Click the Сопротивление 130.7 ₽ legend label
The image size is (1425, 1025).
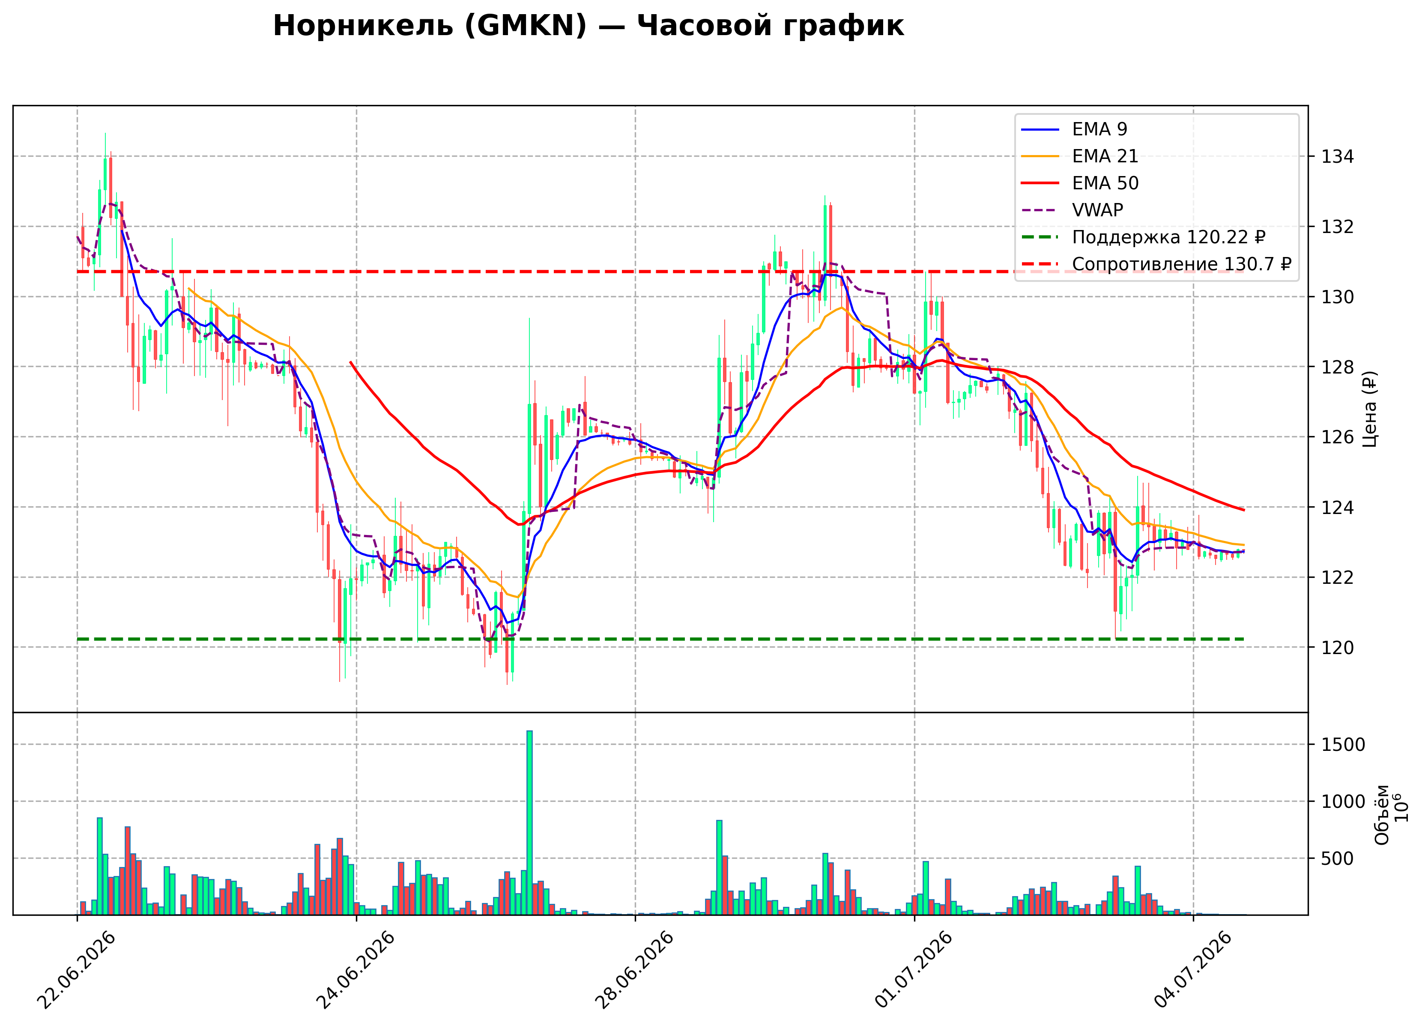click(1181, 265)
